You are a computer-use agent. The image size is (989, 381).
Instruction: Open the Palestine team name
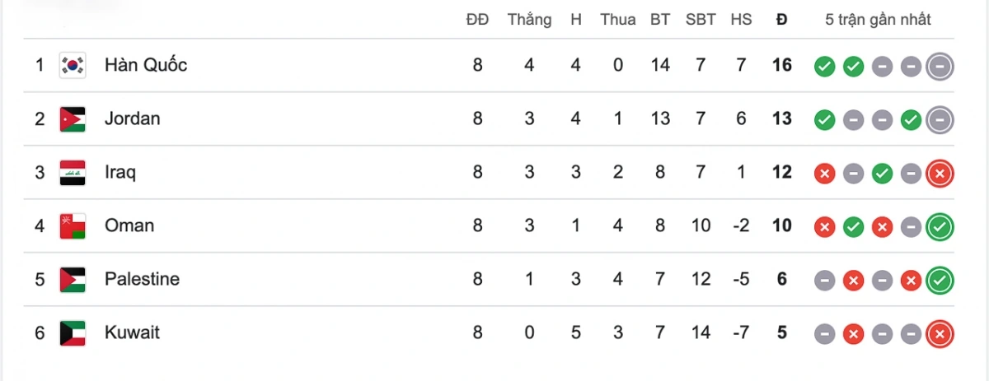(142, 279)
